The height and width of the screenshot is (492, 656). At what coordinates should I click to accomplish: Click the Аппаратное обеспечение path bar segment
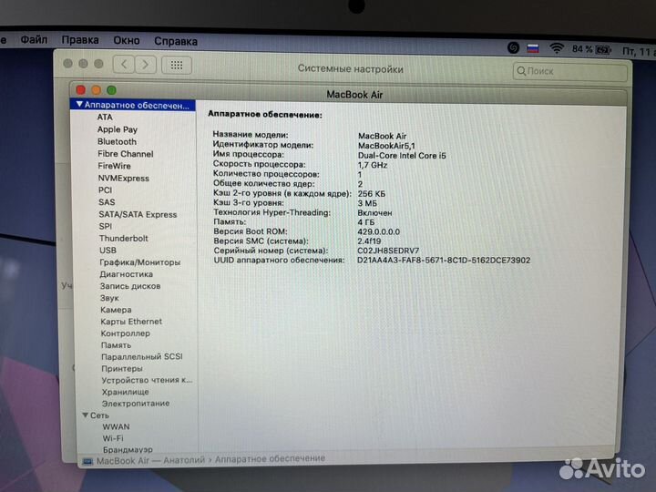270,458
